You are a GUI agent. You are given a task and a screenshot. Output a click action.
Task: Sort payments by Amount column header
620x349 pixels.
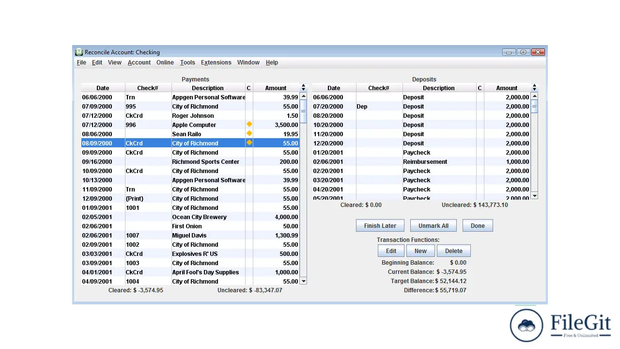pyautogui.click(x=276, y=88)
